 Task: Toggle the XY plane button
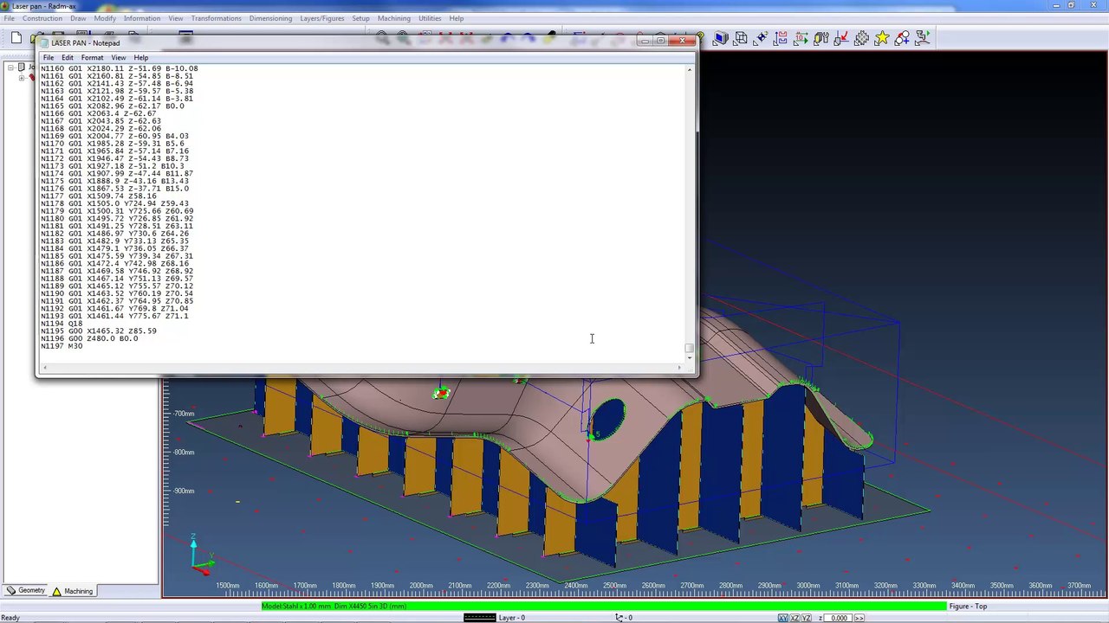point(783,618)
